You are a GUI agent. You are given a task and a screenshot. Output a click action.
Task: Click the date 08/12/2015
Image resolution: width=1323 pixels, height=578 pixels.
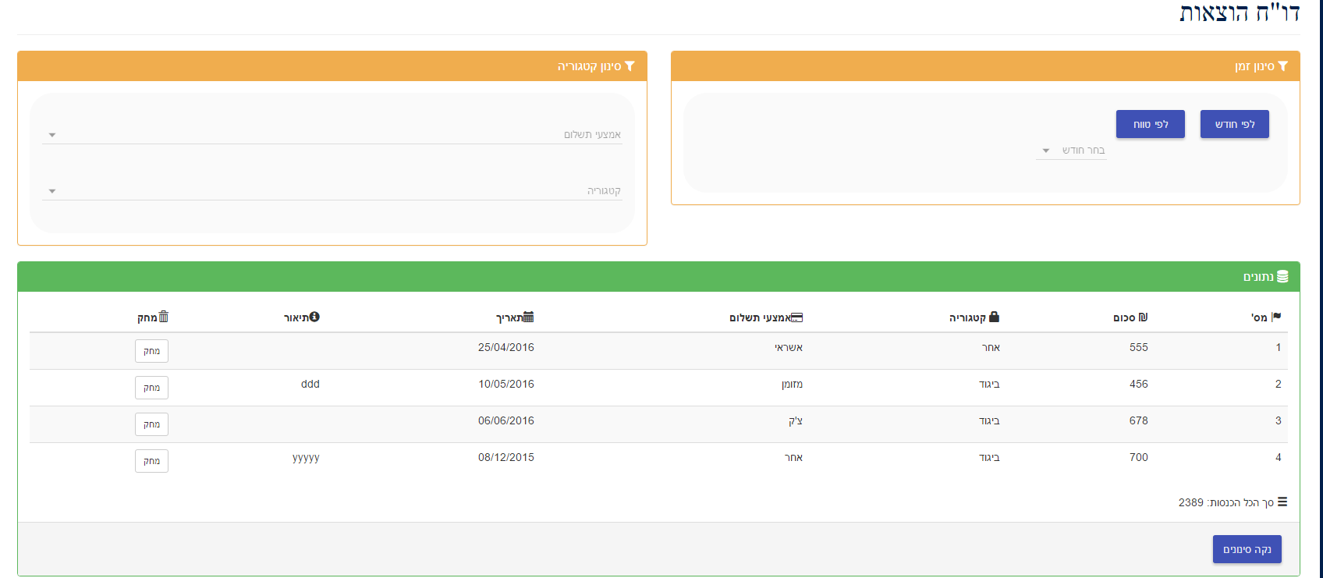506,457
